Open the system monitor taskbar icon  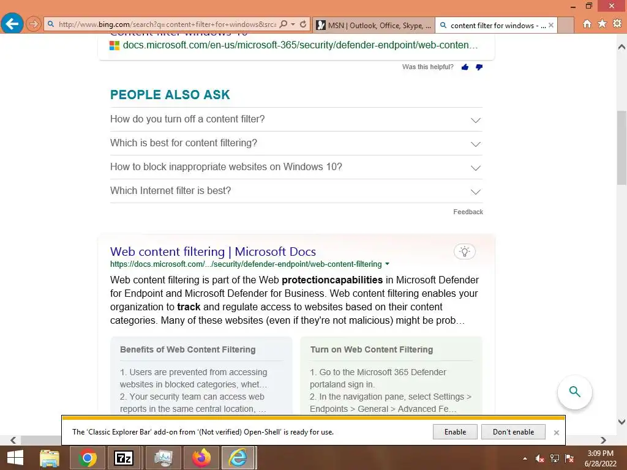163,458
